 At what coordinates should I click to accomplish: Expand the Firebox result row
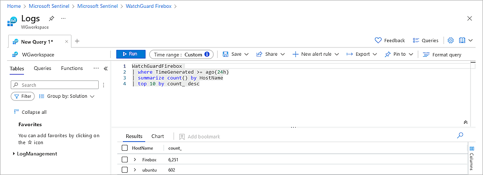[135, 159]
